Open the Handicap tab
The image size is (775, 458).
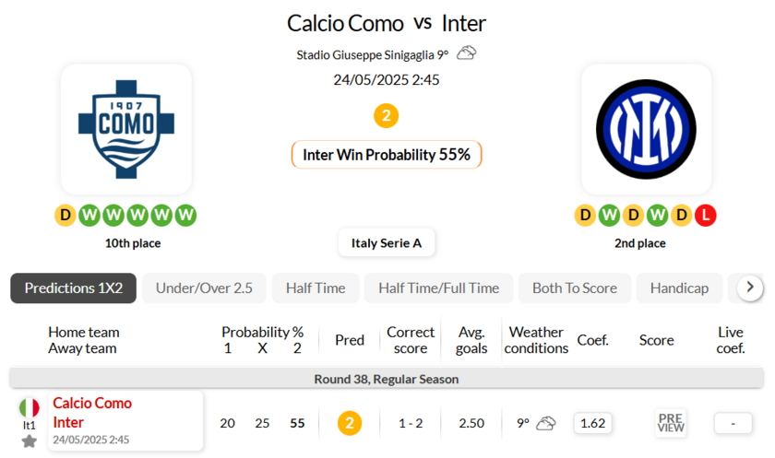679,288
